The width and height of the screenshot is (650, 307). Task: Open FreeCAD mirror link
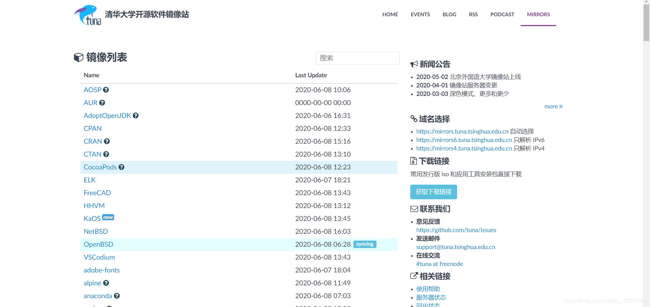97,193
